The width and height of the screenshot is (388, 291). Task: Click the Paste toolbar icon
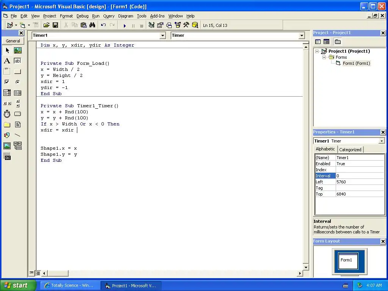84,25
